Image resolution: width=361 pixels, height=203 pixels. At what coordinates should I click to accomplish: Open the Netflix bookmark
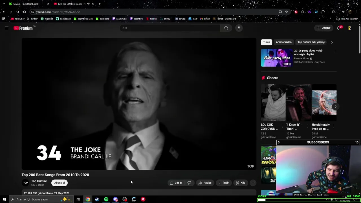coord(151,19)
